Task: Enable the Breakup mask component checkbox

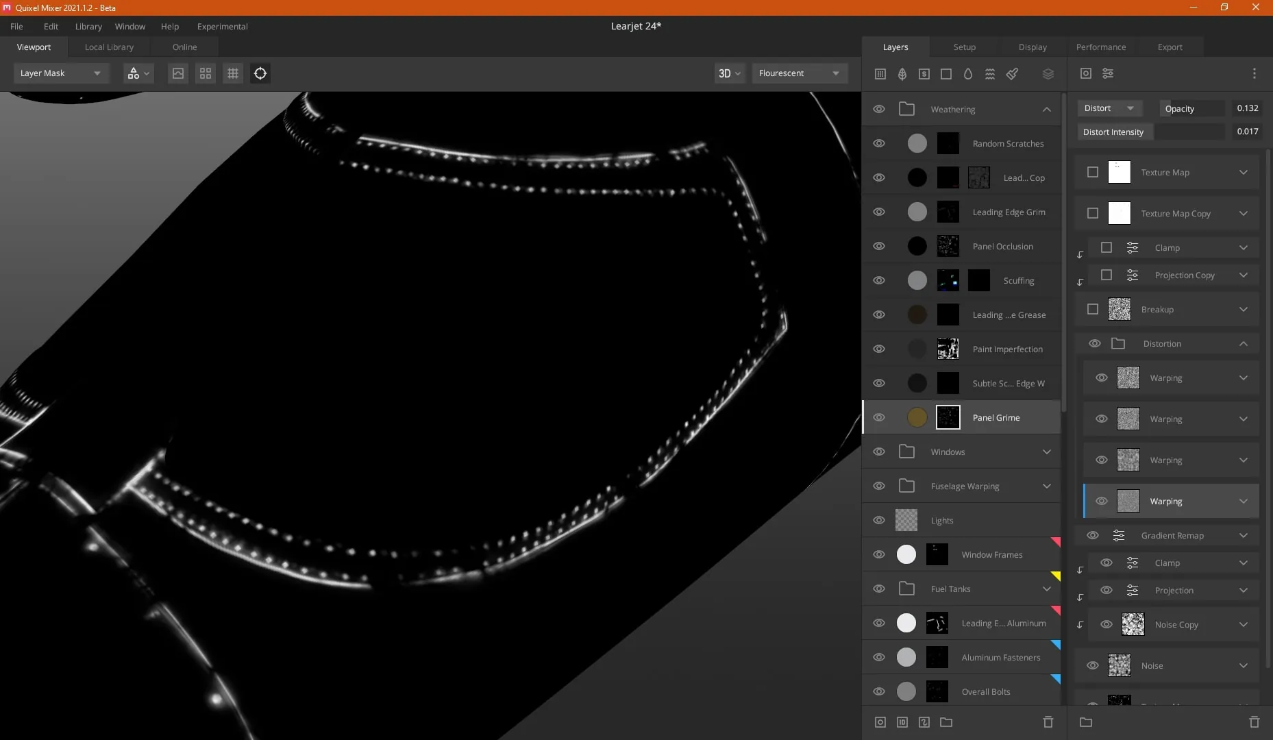Action: click(1093, 309)
